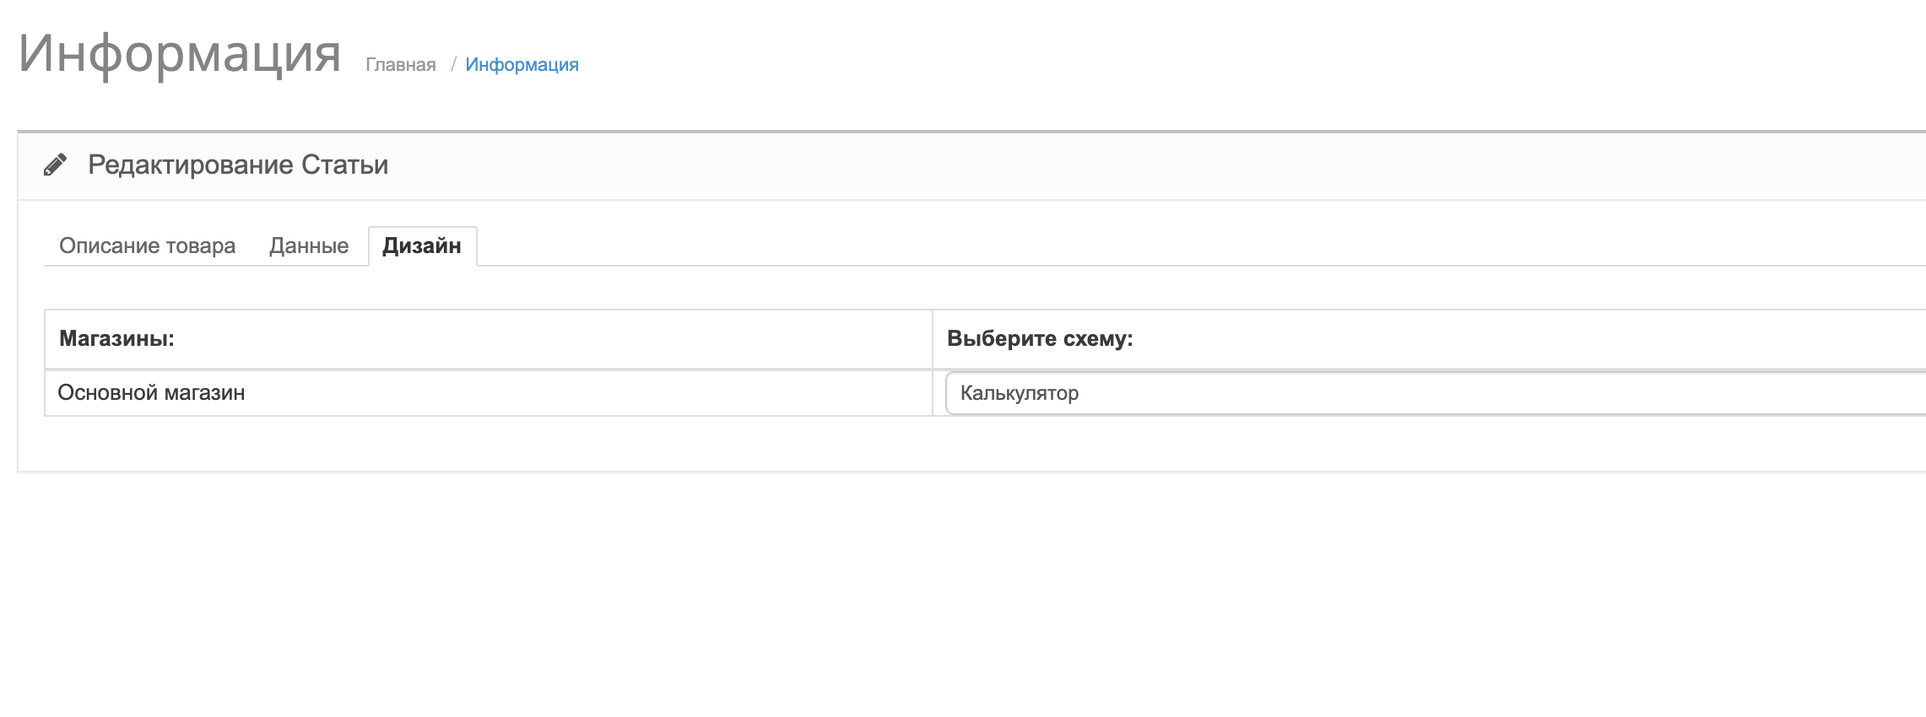Click the large Информация page title
The height and width of the screenshot is (717, 1926).
(x=180, y=53)
